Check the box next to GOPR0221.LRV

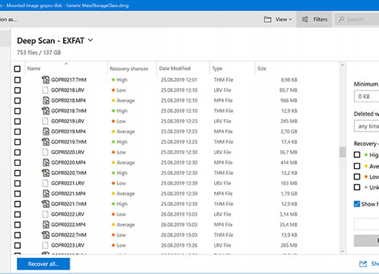(17, 183)
